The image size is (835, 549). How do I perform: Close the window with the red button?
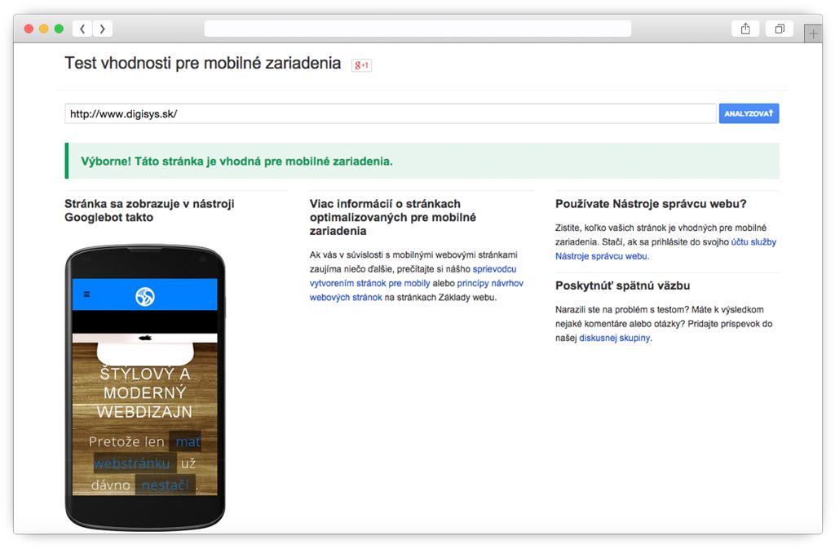(x=29, y=29)
